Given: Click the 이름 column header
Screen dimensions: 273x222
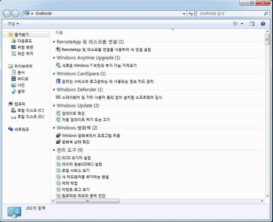Looking at the screenshot, I should (x=59, y=33).
